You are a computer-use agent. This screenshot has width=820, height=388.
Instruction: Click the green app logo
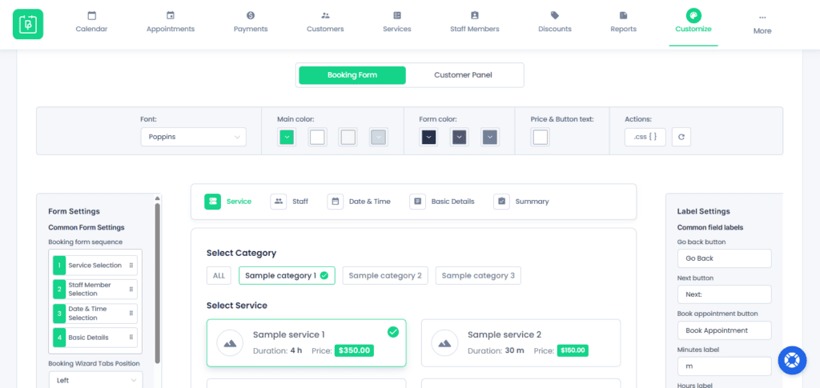coord(28,24)
